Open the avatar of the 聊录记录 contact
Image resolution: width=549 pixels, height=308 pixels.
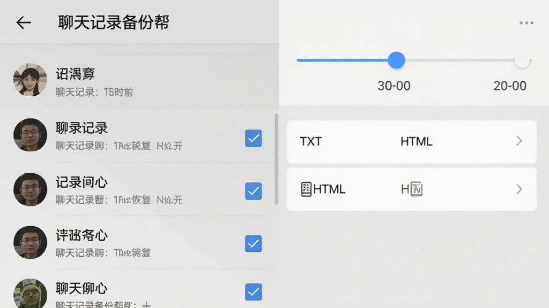click(30, 135)
